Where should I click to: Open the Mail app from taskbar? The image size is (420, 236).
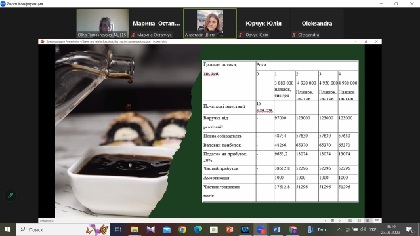pyautogui.click(x=166, y=229)
